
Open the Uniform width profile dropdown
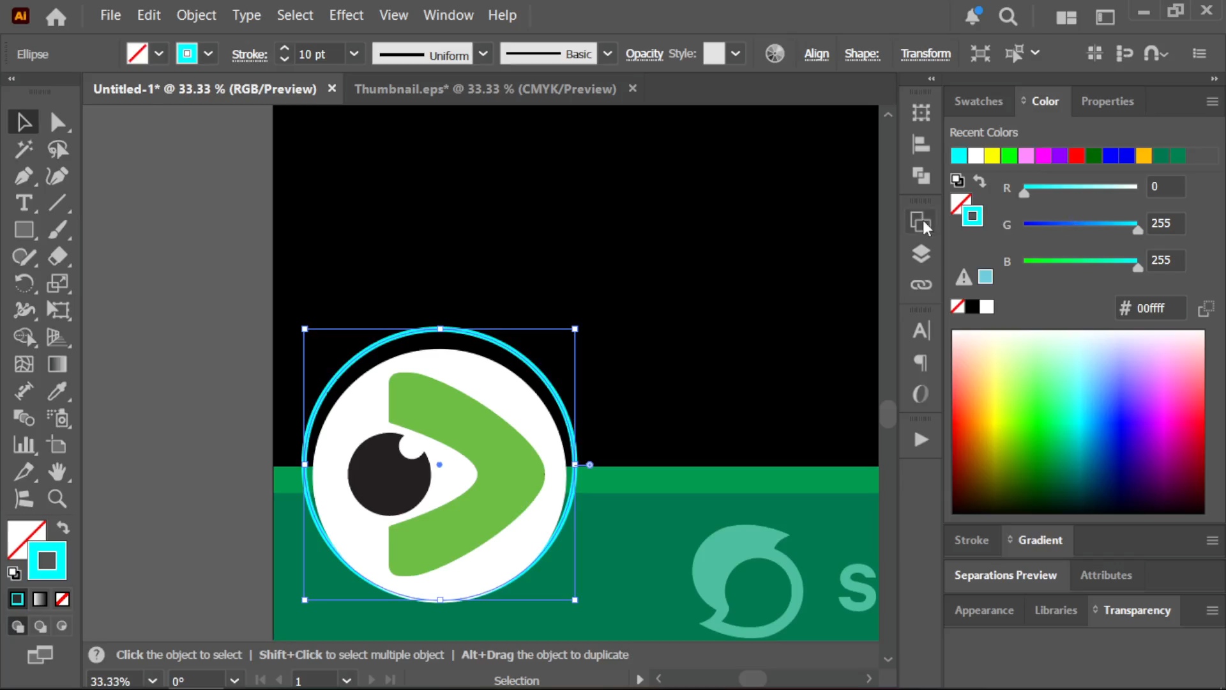[x=483, y=54]
